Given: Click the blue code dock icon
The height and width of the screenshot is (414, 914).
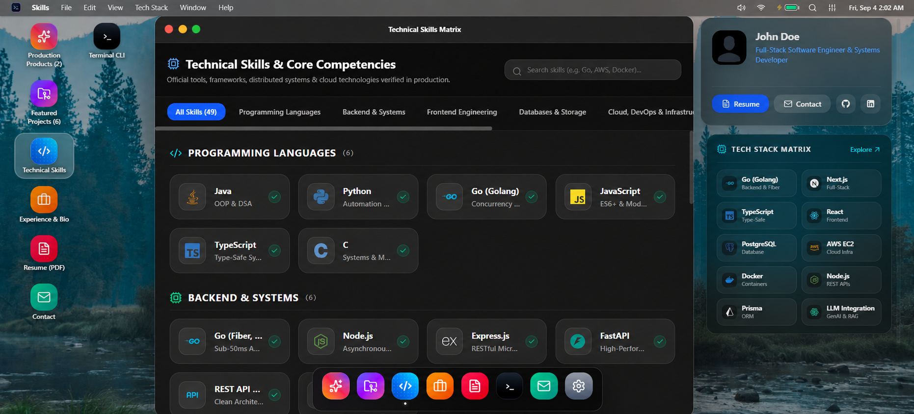Looking at the screenshot, I should 405,386.
